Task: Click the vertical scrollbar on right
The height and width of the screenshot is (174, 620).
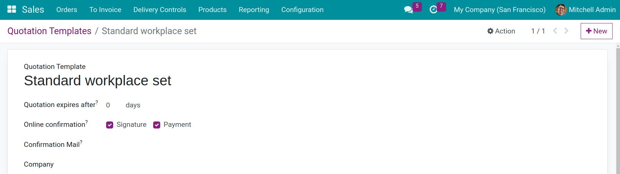Action: click(618, 110)
